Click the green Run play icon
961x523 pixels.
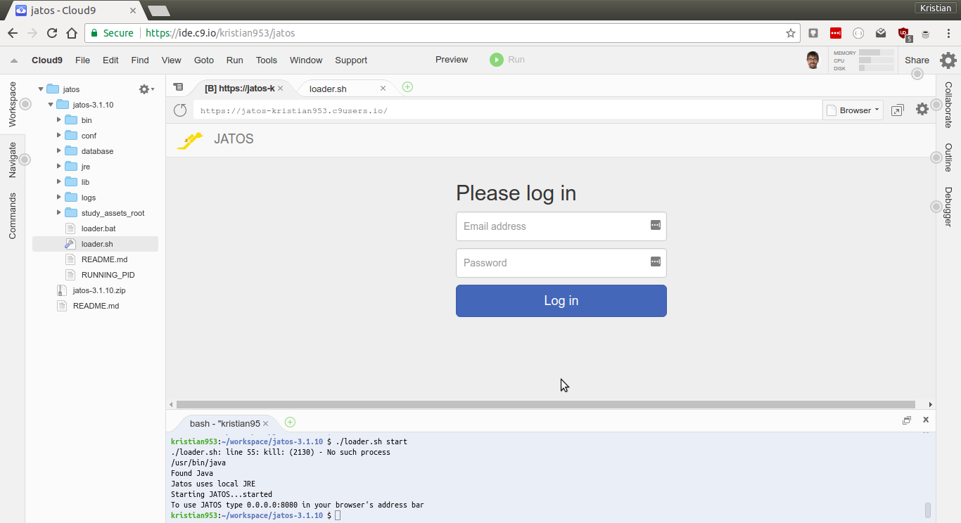497,60
